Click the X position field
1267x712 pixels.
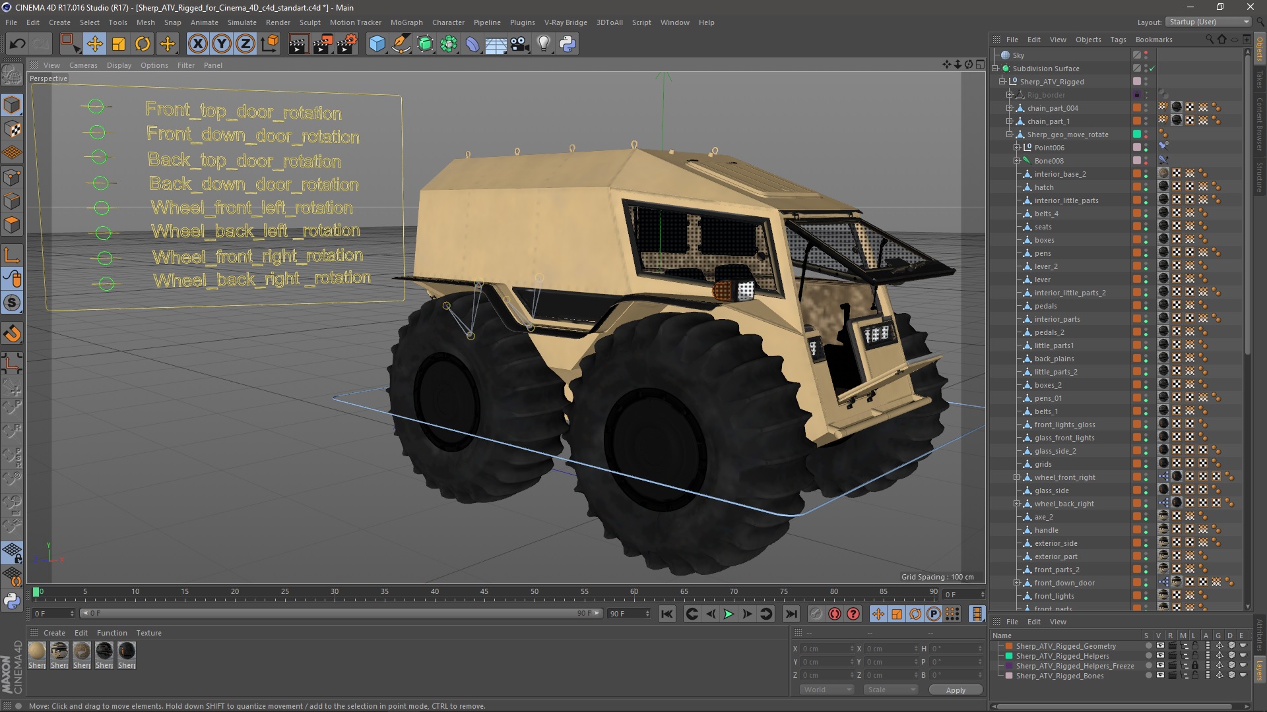(828, 649)
